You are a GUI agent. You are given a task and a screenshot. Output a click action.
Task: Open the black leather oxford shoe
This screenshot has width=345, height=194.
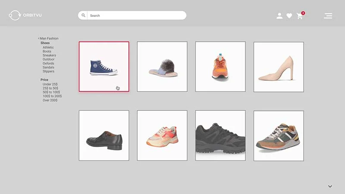(x=104, y=135)
